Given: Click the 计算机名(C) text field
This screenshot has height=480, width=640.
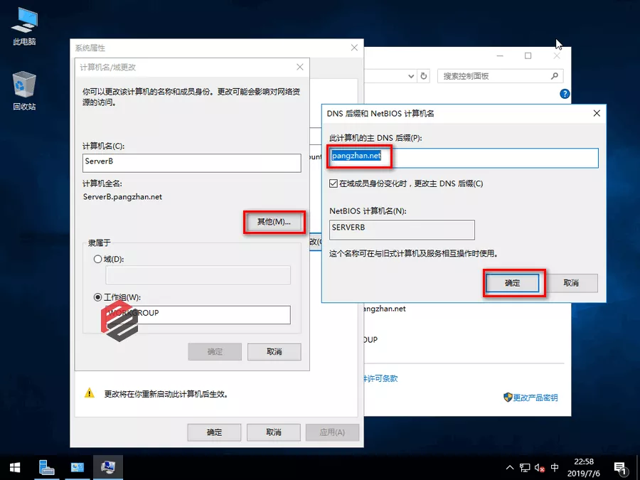Looking at the screenshot, I should pyautogui.click(x=191, y=162).
